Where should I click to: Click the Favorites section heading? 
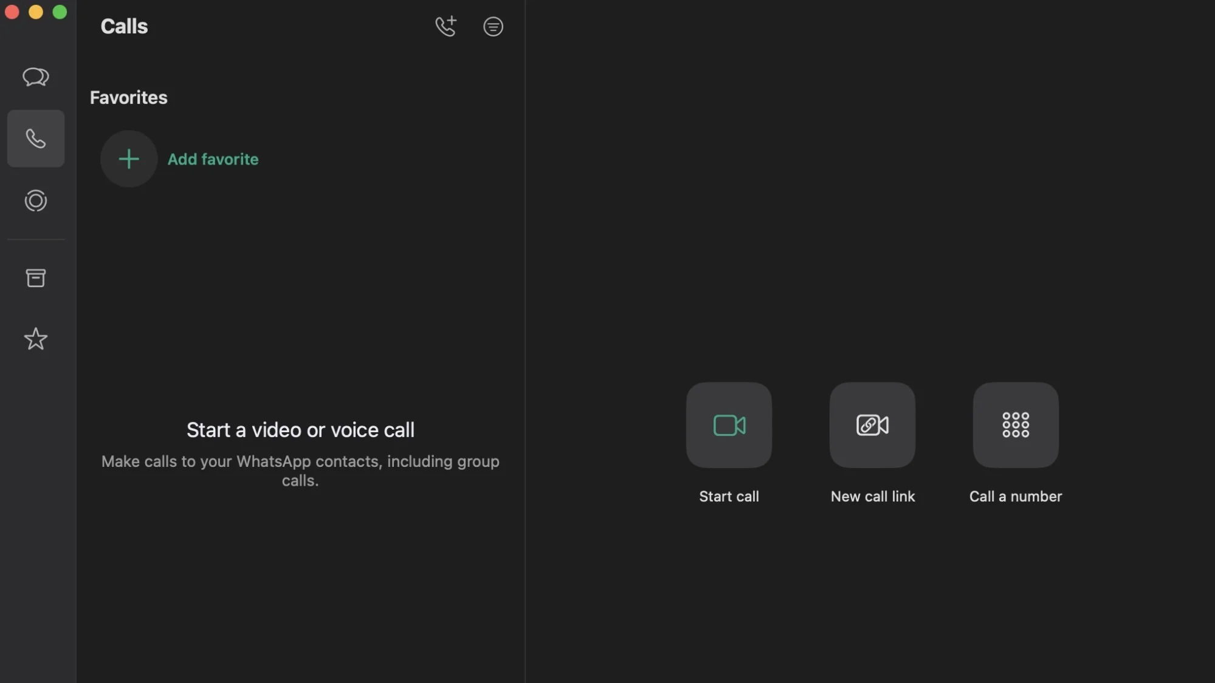pyautogui.click(x=128, y=98)
